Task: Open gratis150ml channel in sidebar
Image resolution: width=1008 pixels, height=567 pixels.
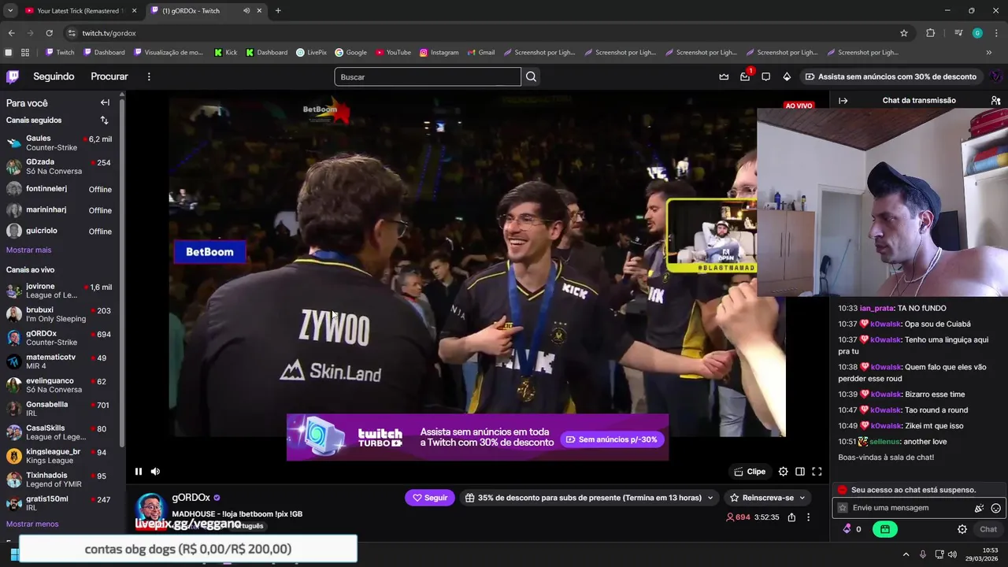Action: 61,503
